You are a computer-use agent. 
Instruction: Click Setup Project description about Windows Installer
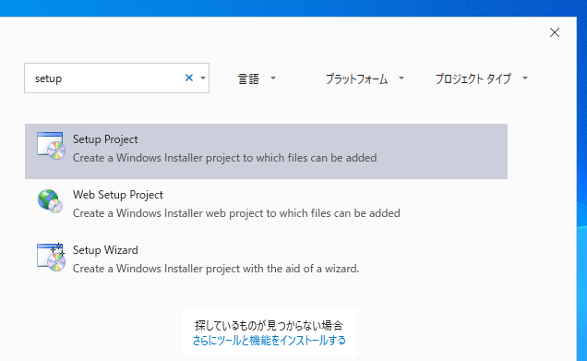[224, 158]
